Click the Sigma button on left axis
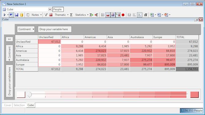This screenshot has height=115, width=205. tap(9, 39)
